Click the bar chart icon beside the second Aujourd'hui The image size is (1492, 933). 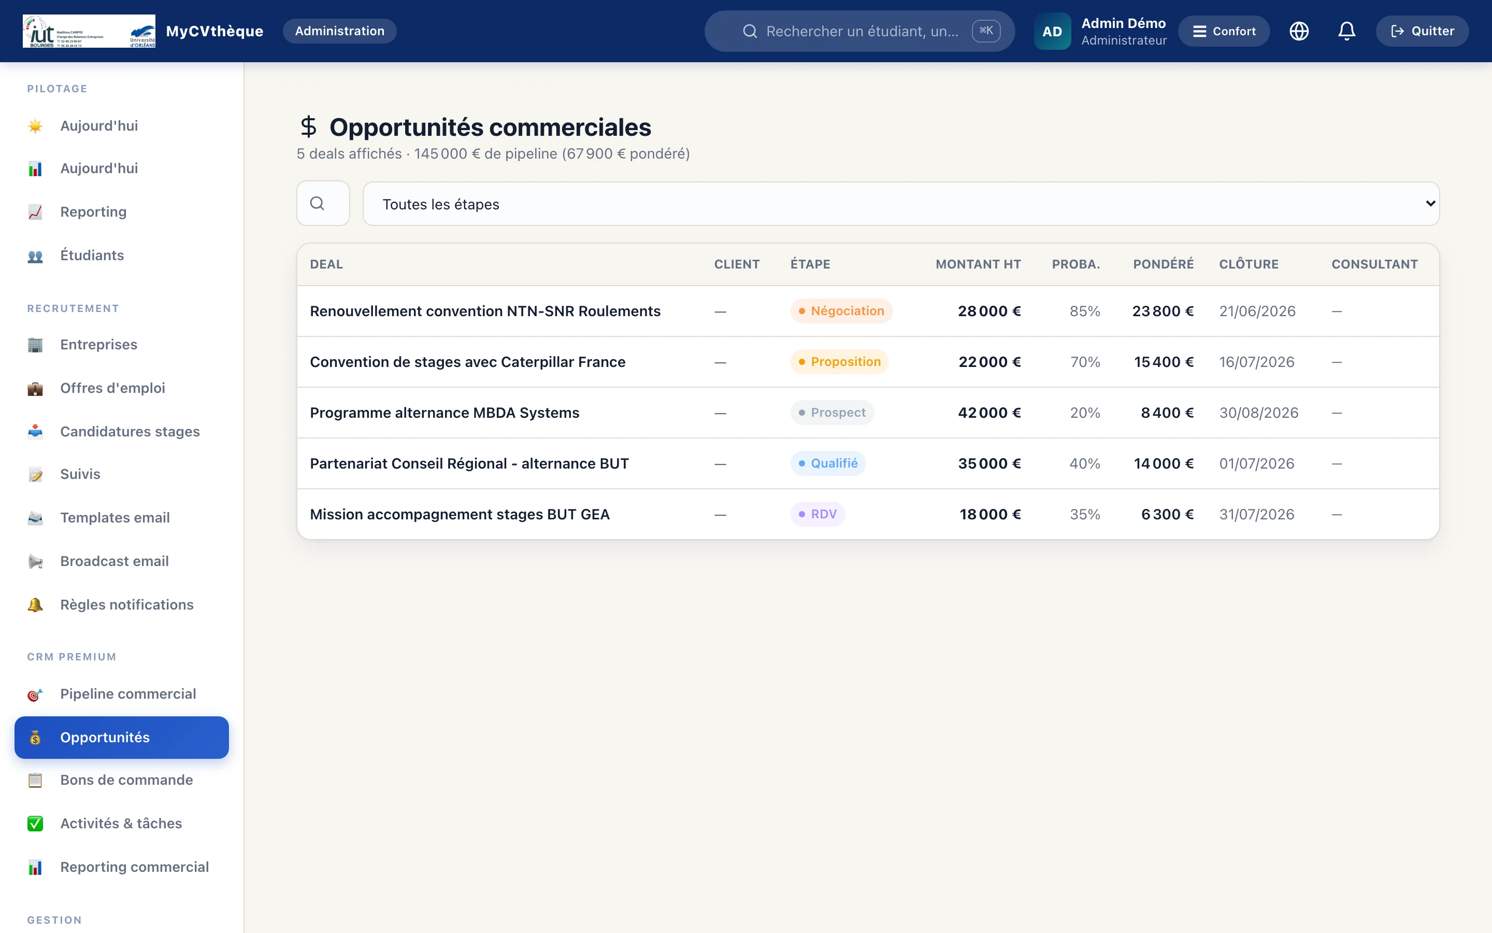35,168
